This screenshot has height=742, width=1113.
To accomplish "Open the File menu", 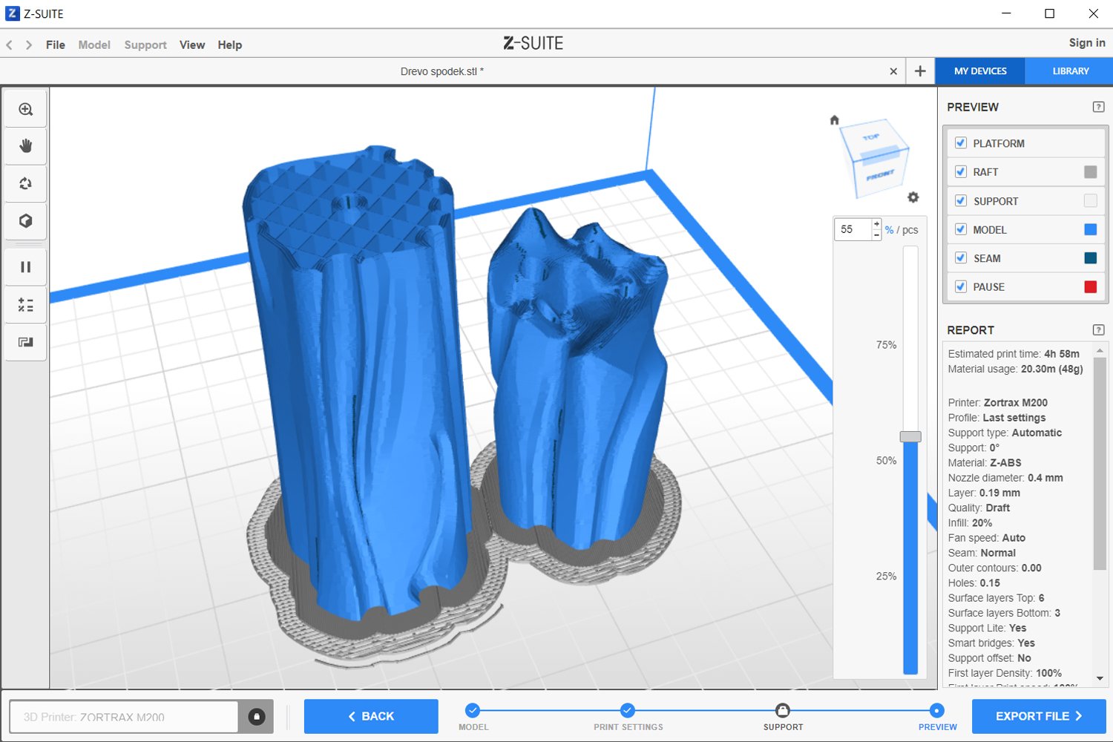I will [x=56, y=45].
